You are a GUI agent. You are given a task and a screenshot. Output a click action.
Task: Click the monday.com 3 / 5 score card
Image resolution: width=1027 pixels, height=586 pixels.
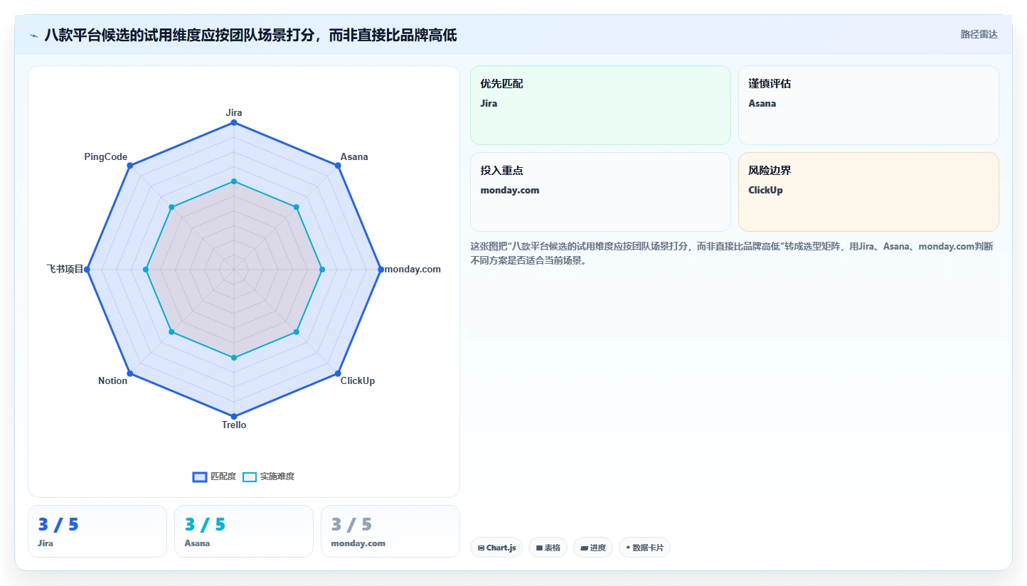coord(390,531)
